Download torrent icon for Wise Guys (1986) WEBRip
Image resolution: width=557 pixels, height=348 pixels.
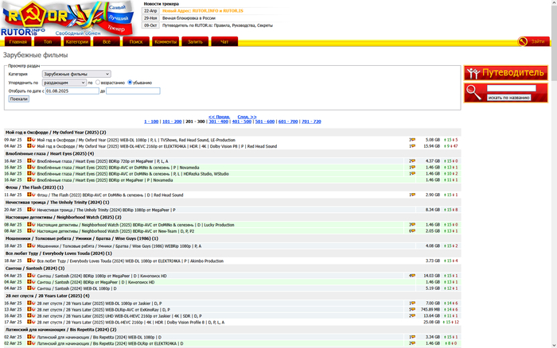(x=29, y=246)
